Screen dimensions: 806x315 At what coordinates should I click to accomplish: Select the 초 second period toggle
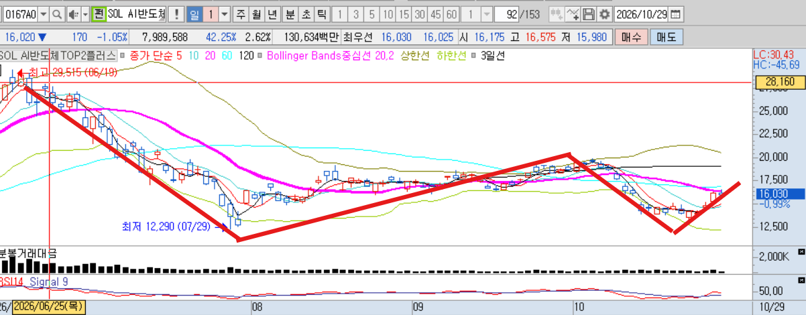coord(306,14)
